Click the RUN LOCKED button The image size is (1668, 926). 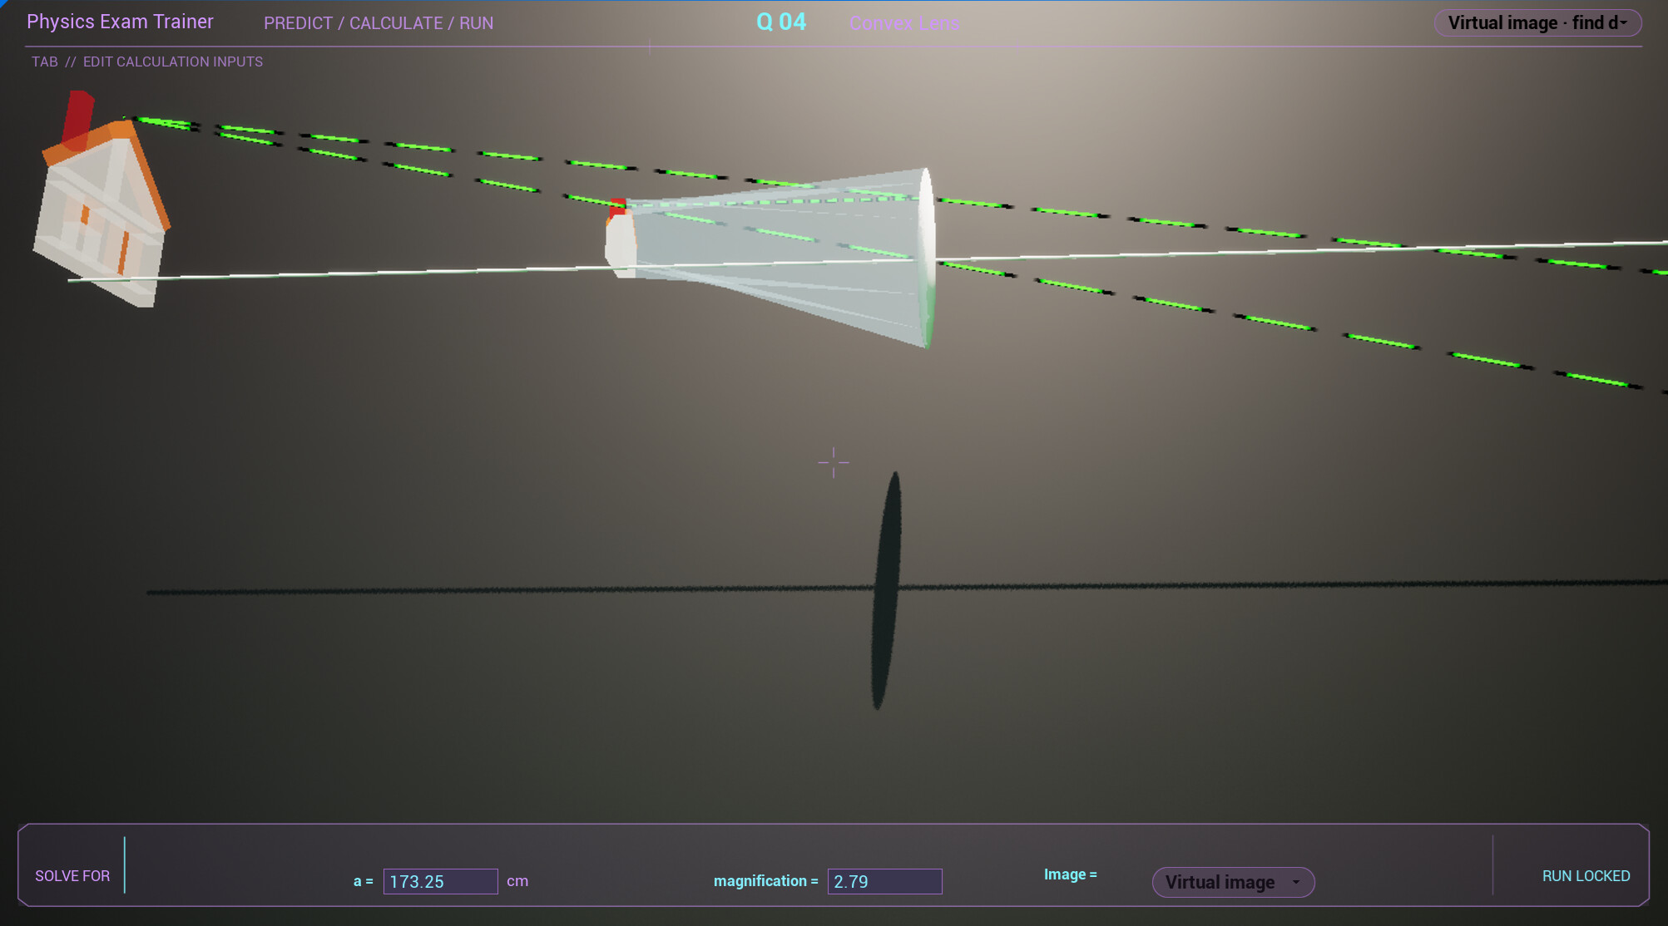[1586, 876]
